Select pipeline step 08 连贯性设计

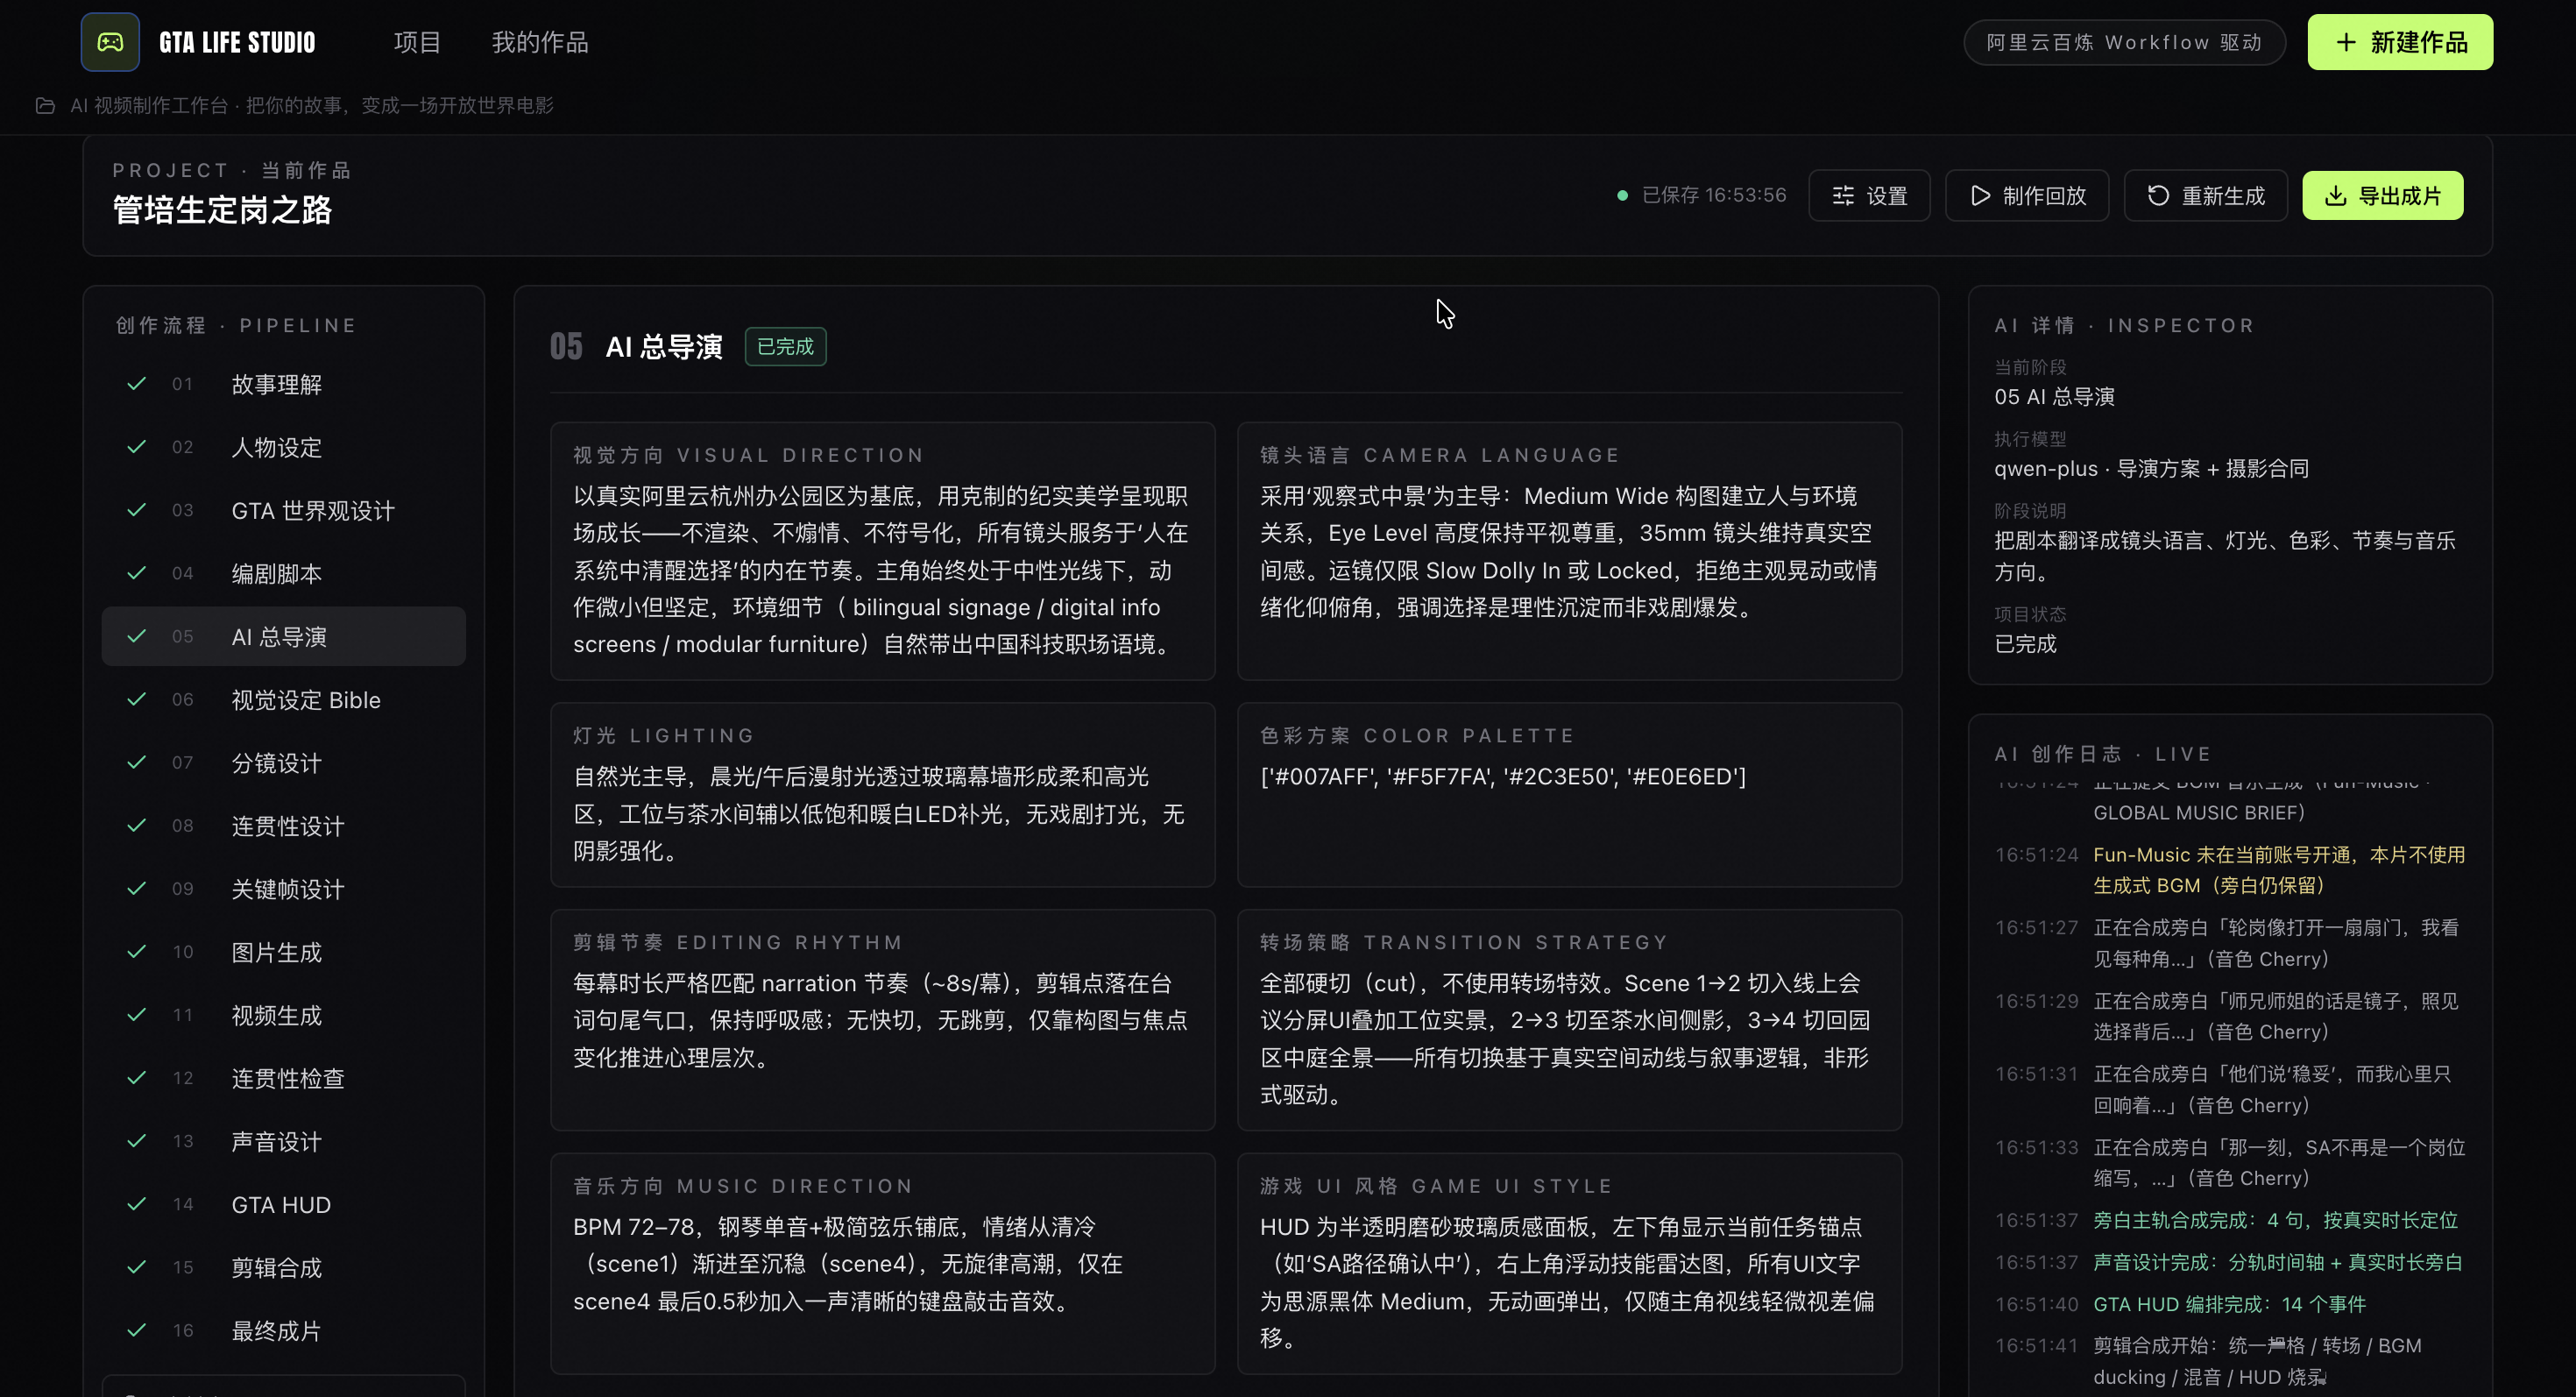pos(284,826)
